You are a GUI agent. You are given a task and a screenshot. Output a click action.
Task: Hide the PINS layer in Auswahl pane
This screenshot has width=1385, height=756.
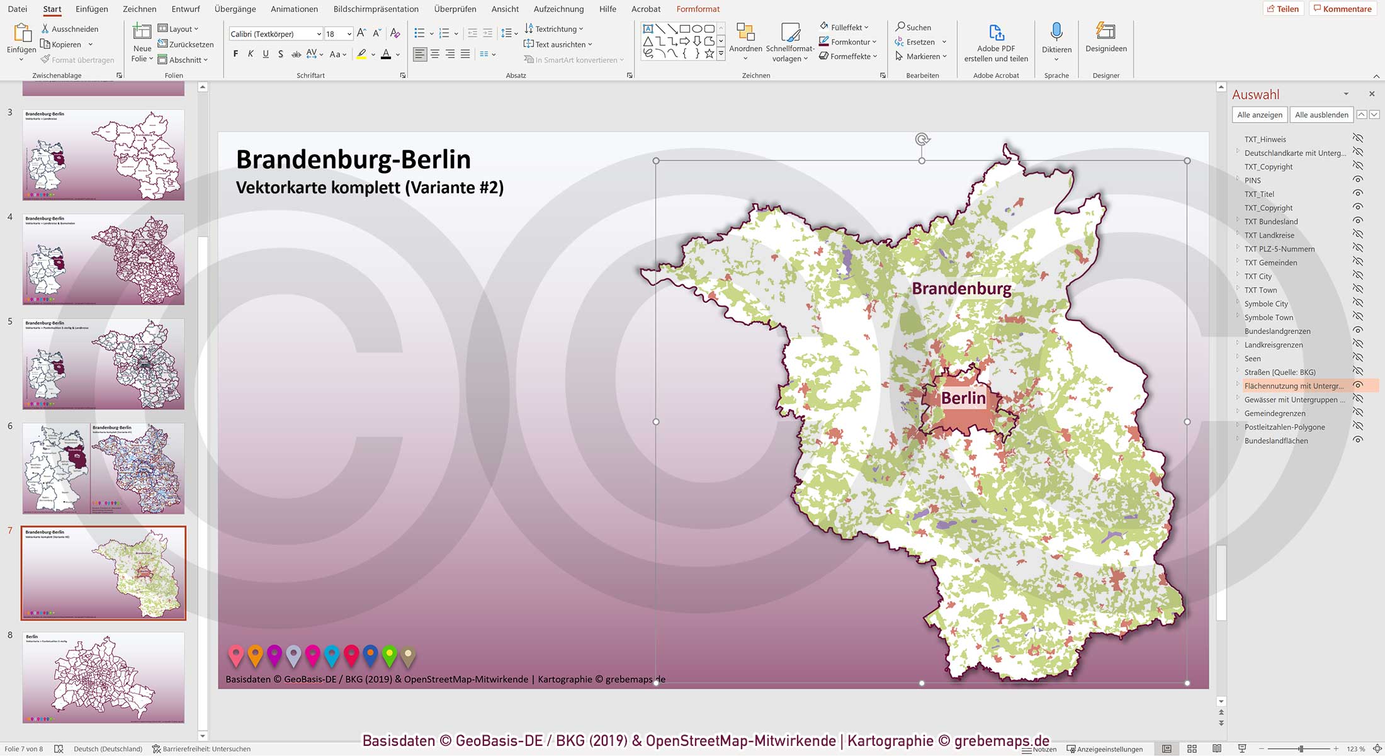coord(1359,180)
